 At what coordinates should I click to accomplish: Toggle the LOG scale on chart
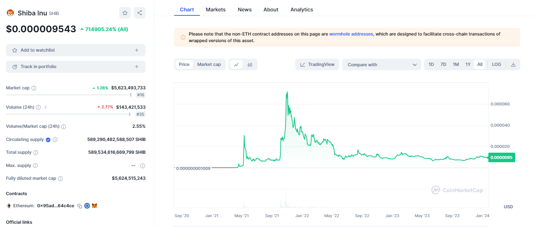tap(496, 64)
